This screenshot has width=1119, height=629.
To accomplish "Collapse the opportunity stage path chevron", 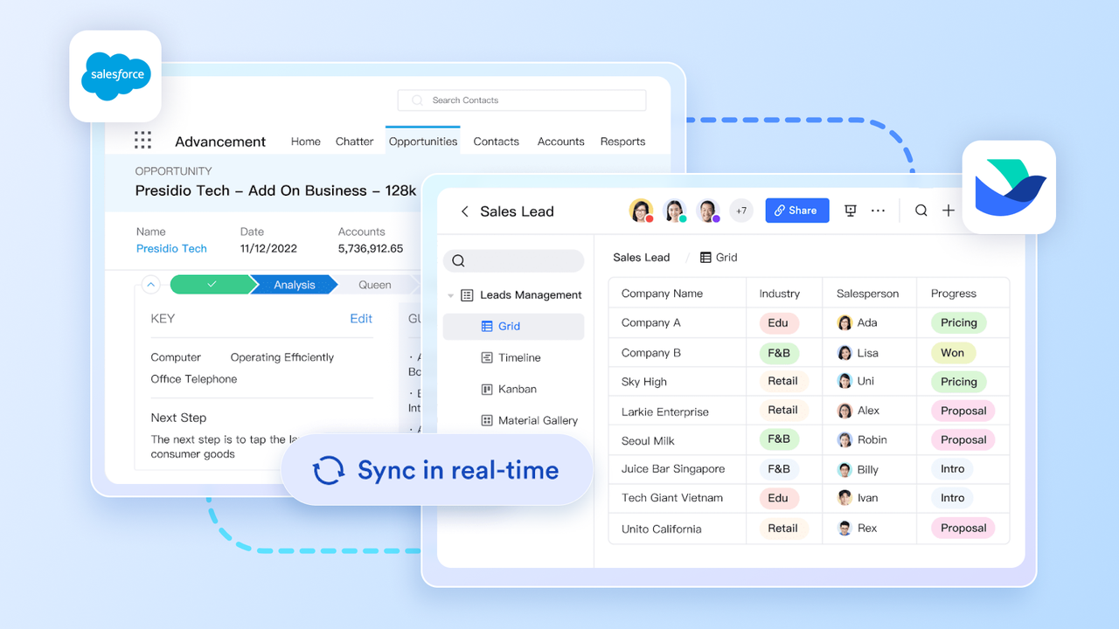I will click(x=150, y=285).
